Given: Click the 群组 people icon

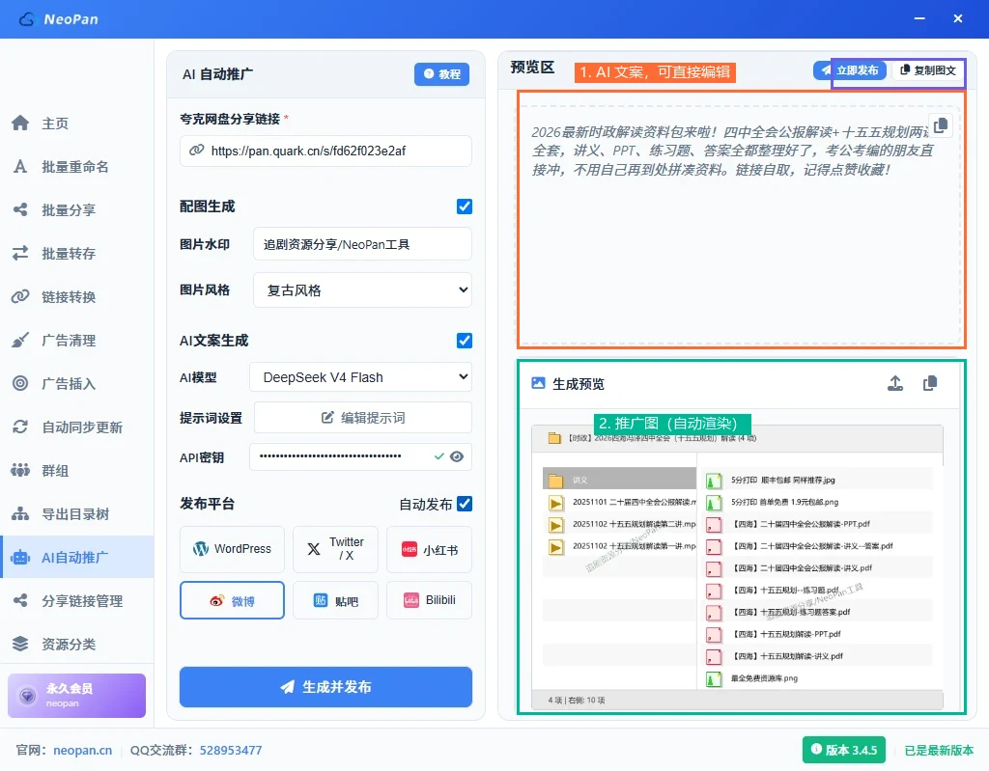Looking at the screenshot, I should click(20, 470).
